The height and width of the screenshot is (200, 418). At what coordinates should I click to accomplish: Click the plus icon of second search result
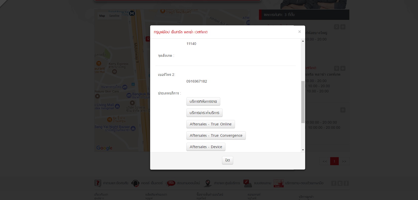coord(343,68)
